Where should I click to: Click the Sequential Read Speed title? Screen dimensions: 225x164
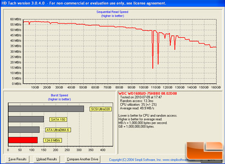112,12
